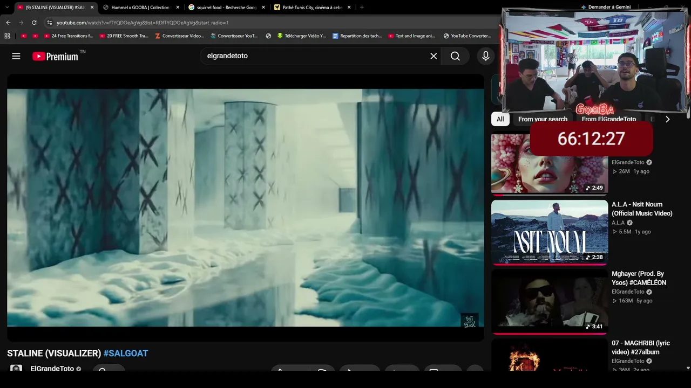Reload the YouTube page
The height and width of the screenshot is (388, 691).
34,23
